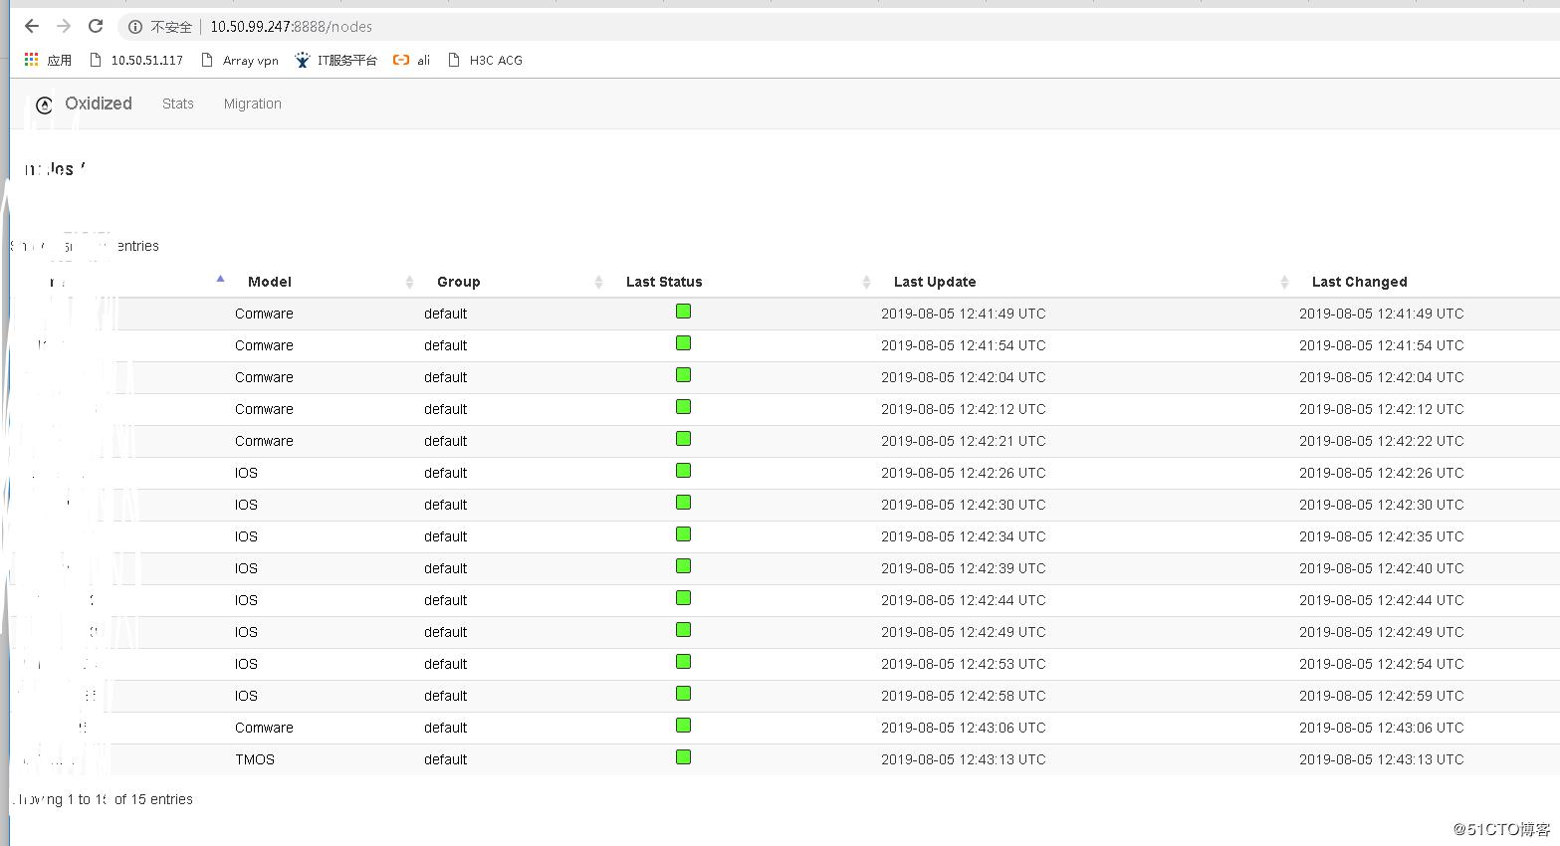Reload the page with refresh icon

[x=96, y=27]
